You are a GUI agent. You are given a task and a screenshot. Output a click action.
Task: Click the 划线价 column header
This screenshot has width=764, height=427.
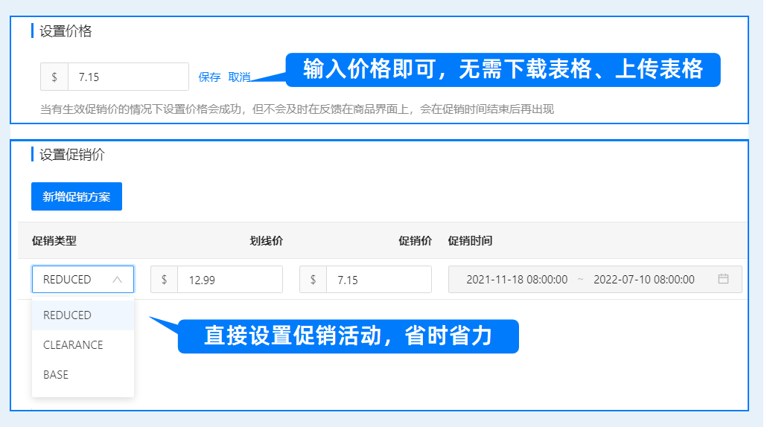point(266,240)
